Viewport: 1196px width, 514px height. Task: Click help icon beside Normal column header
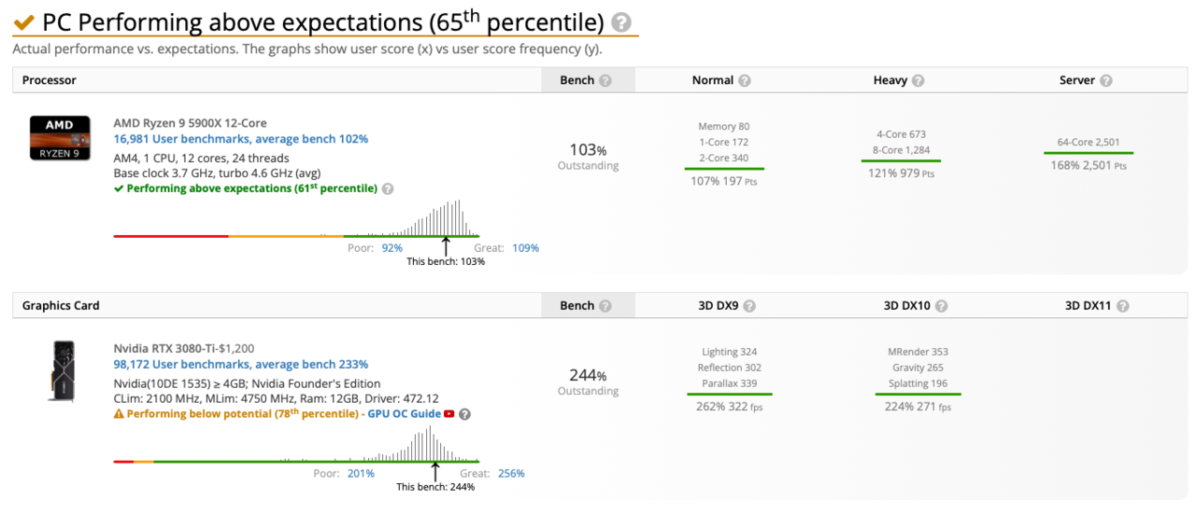[x=745, y=80]
